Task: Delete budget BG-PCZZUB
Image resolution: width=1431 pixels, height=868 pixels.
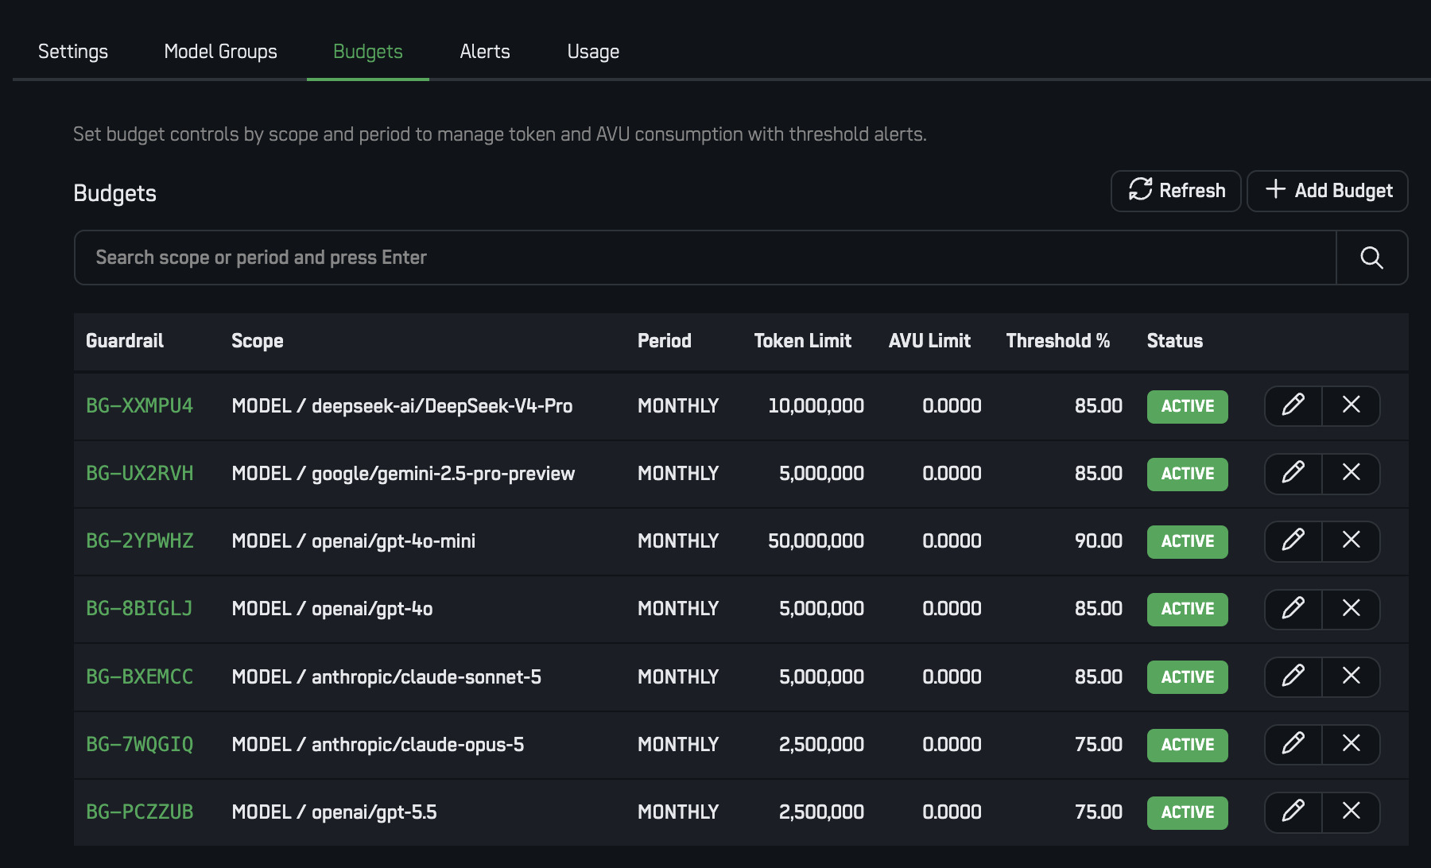Action: pyautogui.click(x=1351, y=812)
